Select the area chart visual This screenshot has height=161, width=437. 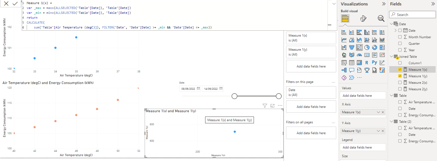pos(352,40)
